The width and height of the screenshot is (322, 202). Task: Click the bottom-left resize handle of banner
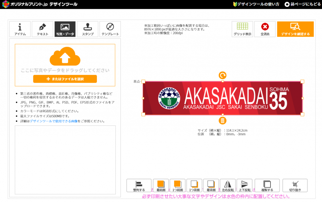(x=143, y=114)
